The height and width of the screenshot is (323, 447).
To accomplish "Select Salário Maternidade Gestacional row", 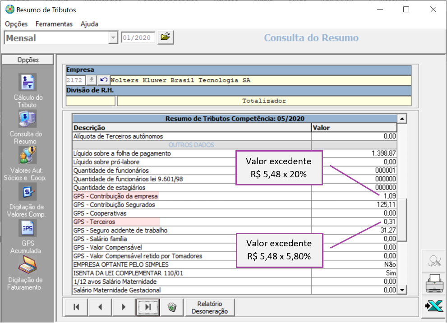I will click(x=235, y=290).
